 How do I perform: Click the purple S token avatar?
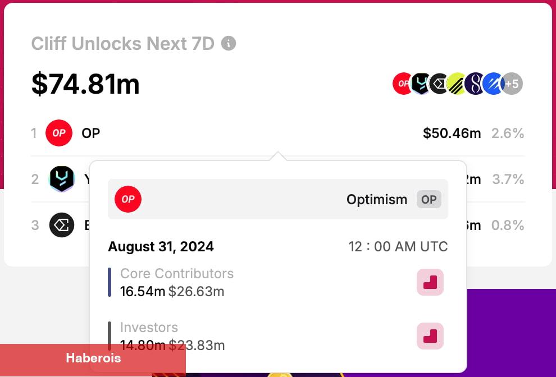[x=475, y=84]
